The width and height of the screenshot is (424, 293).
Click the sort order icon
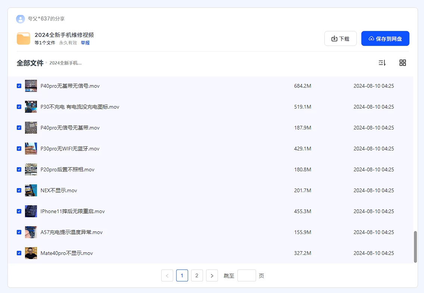coord(382,63)
